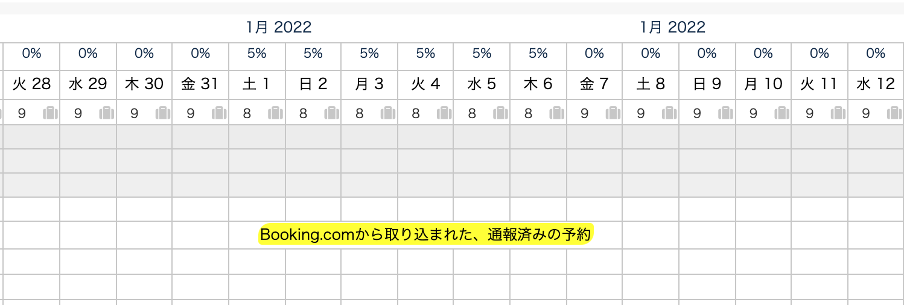Click the suitcase icon under 木 6
The width and height of the screenshot is (904, 305).
[x=557, y=113]
